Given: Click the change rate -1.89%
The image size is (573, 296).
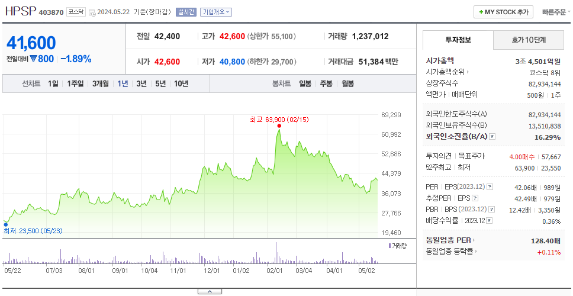Looking at the screenshot, I should coord(76,59).
